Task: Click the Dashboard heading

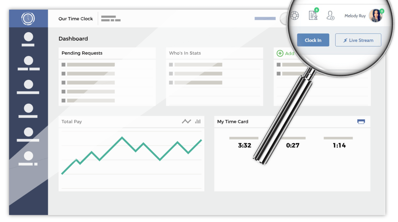Action: tap(73, 39)
